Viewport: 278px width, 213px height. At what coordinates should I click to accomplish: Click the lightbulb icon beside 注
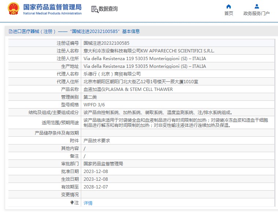click(x=72, y=202)
